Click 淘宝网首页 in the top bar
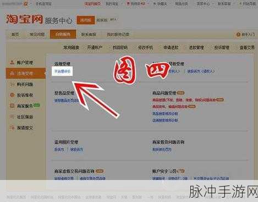The width and height of the screenshot is (258, 202). [x=92, y=3]
